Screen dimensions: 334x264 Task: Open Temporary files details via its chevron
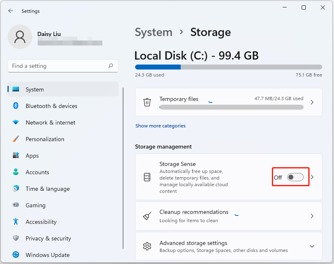(x=312, y=102)
